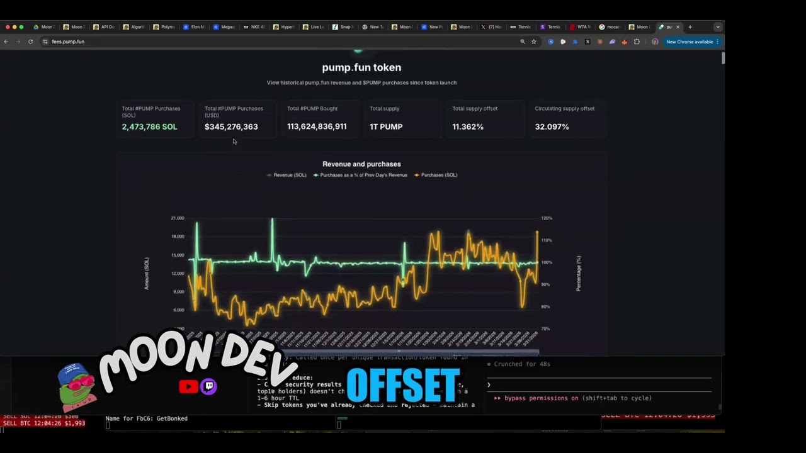Click the pump.fun token heading
This screenshot has height=453, width=806.
pyautogui.click(x=361, y=67)
